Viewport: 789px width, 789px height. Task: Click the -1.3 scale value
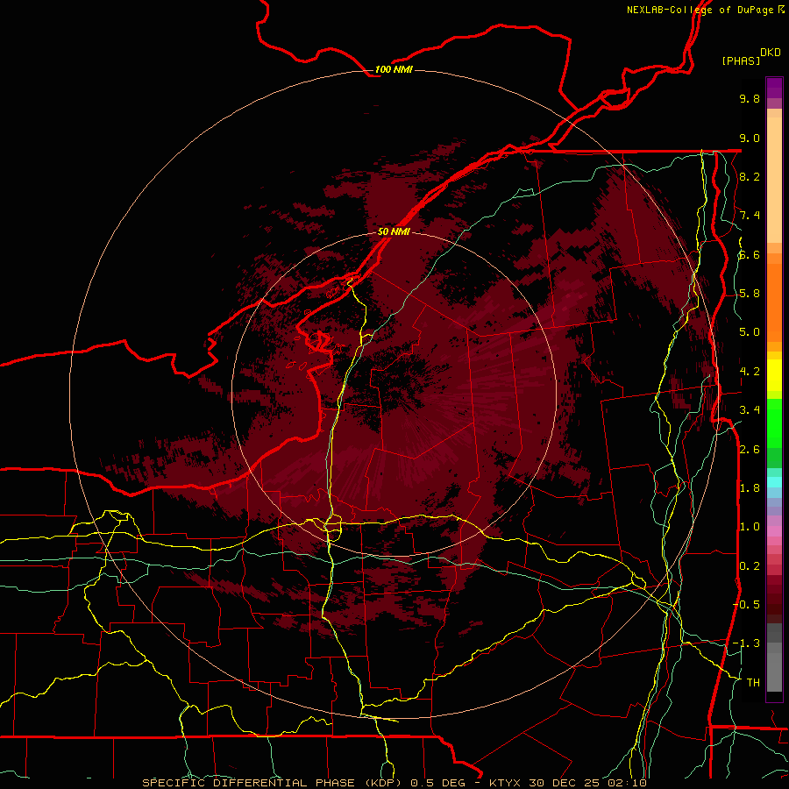[x=746, y=643]
